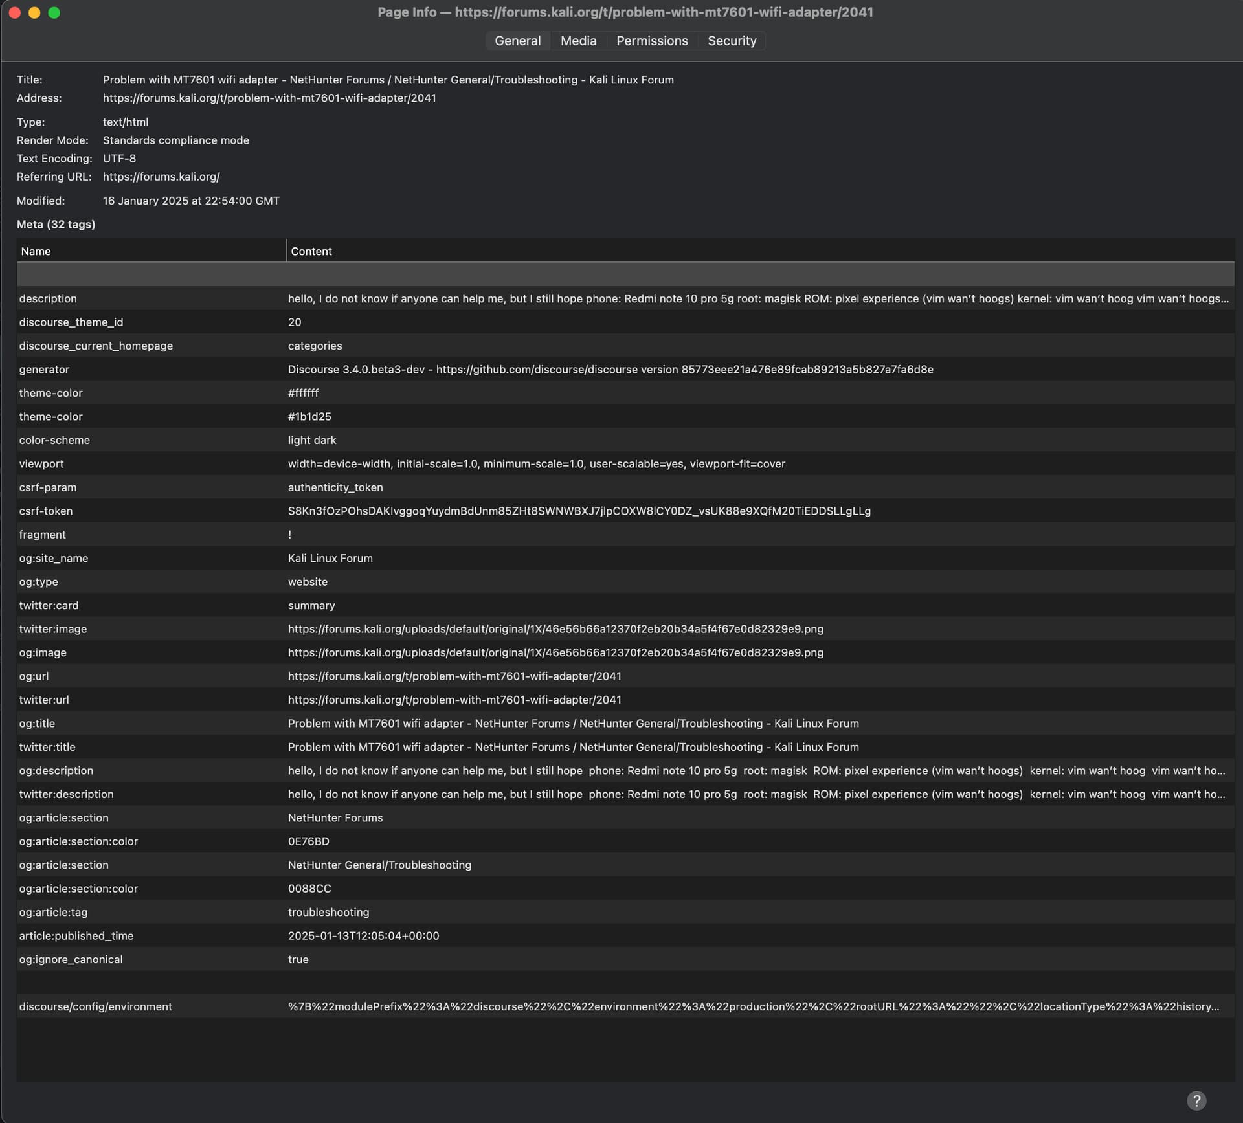Select the csrf-param row
Screen dimensions: 1243x1123
pyautogui.click(x=625, y=487)
